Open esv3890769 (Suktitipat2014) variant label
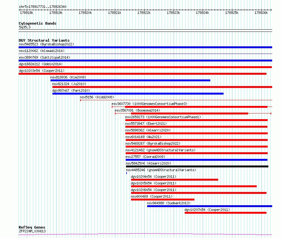The height and width of the screenshot is (238, 281). [x=45, y=57]
